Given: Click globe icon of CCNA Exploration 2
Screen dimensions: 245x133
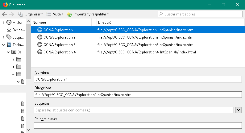Looking at the screenshot, I should click(x=40, y=37).
